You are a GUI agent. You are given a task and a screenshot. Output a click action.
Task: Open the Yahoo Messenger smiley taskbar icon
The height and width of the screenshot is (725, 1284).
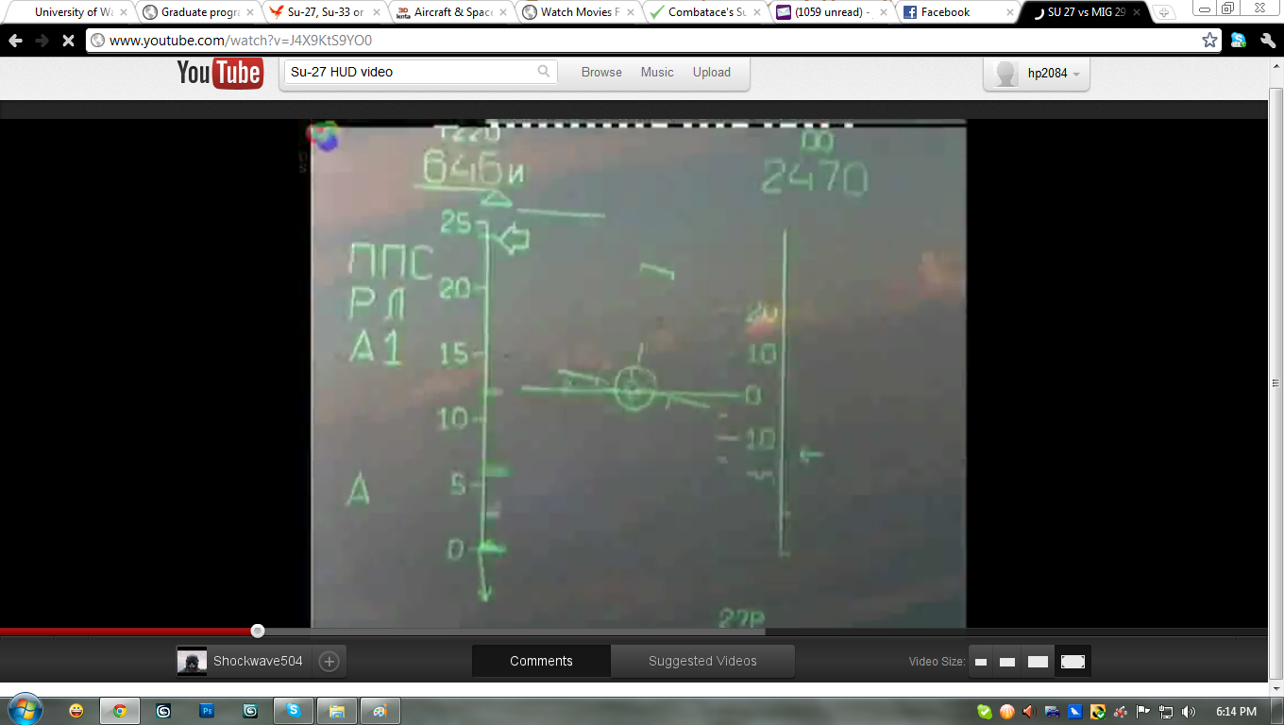click(76, 711)
